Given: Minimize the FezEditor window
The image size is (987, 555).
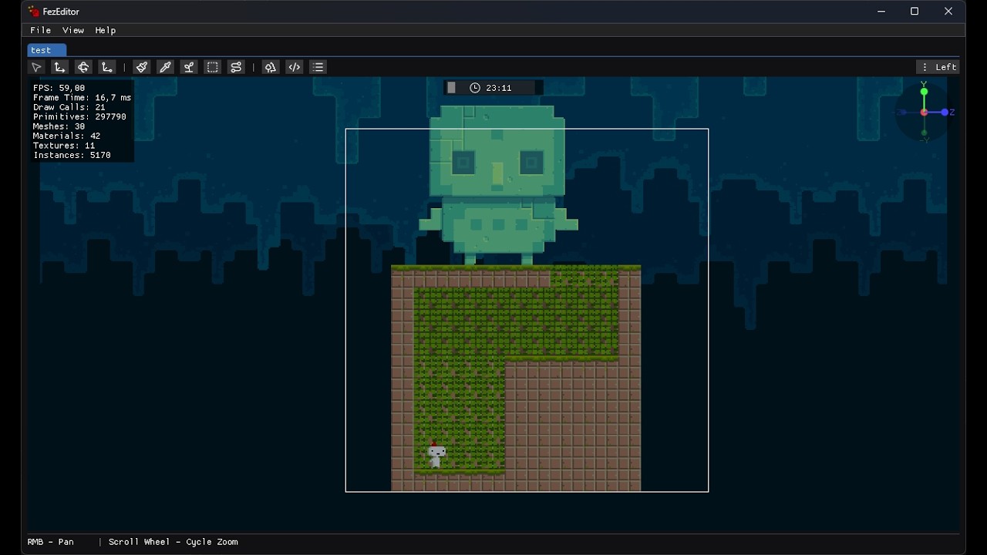Looking at the screenshot, I should tap(881, 12).
